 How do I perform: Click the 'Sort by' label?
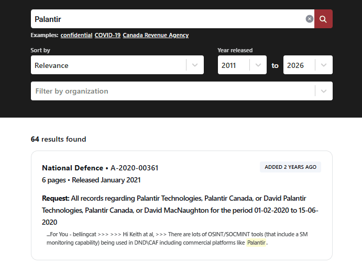pyautogui.click(x=40, y=50)
